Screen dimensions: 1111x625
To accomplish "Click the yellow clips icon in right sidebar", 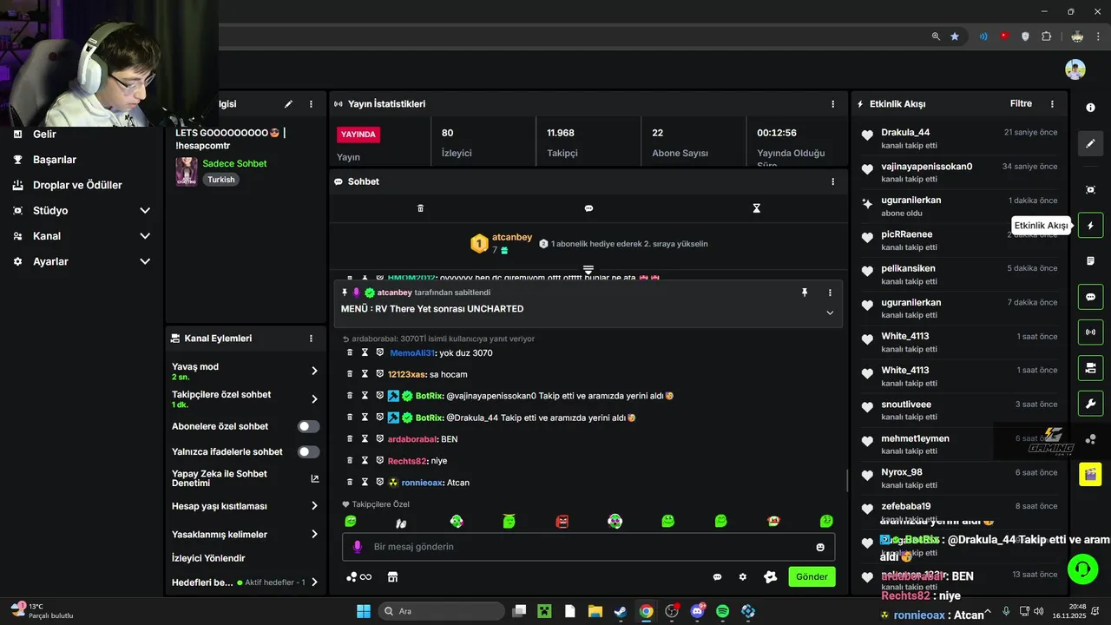I will point(1090,474).
